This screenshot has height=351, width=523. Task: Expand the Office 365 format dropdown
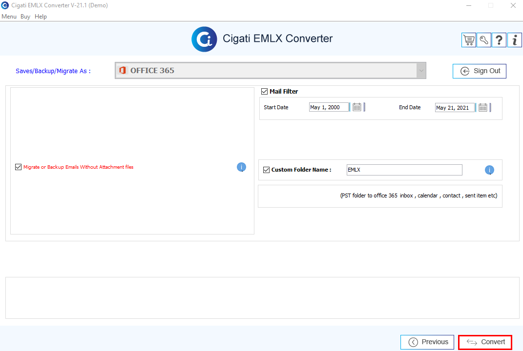pos(421,71)
